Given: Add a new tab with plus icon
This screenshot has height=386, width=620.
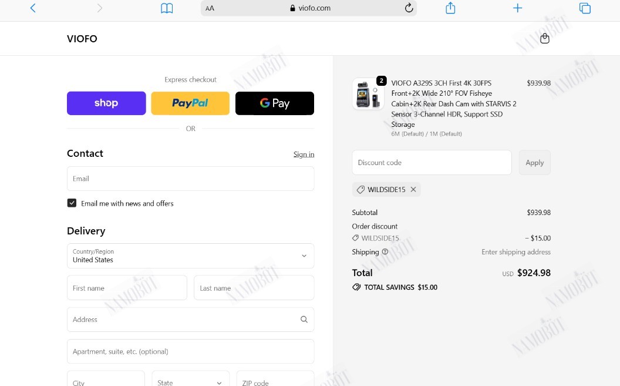Looking at the screenshot, I should pyautogui.click(x=517, y=8).
